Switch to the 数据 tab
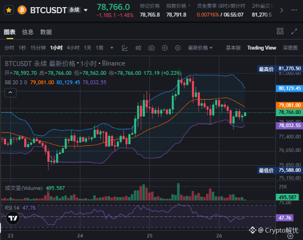Viewport: 303px width, 240px height. pyautogui.click(x=46, y=32)
